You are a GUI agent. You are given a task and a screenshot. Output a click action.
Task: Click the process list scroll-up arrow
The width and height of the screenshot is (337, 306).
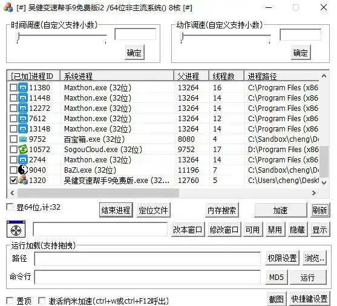click(x=324, y=76)
